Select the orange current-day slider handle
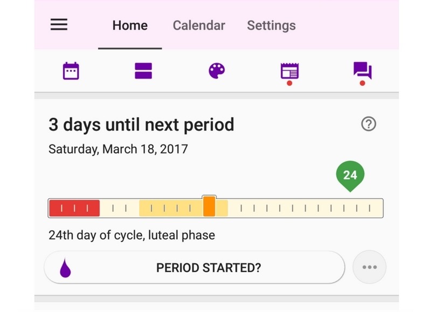 pyautogui.click(x=209, y=206)
